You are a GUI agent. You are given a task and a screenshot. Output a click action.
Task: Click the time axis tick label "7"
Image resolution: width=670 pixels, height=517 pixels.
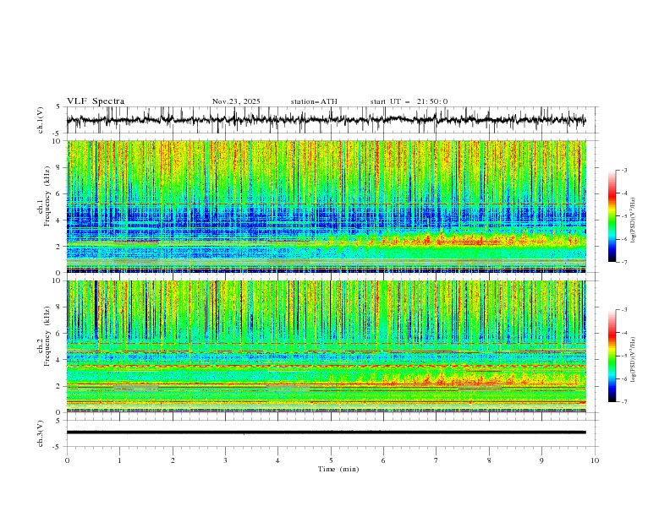[437, 460]
